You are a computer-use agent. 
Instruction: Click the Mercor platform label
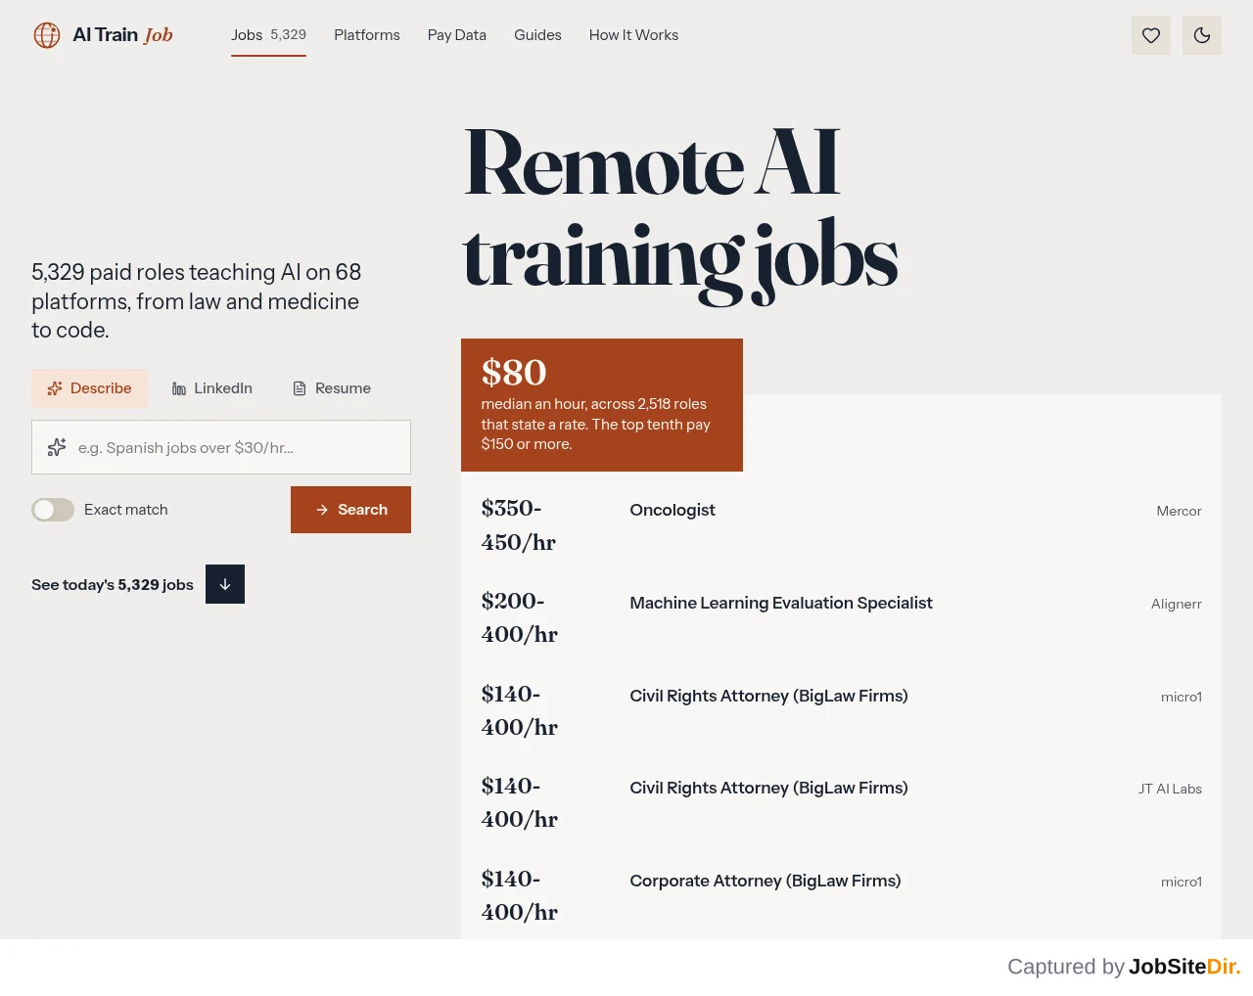(x=1179, y=511)
